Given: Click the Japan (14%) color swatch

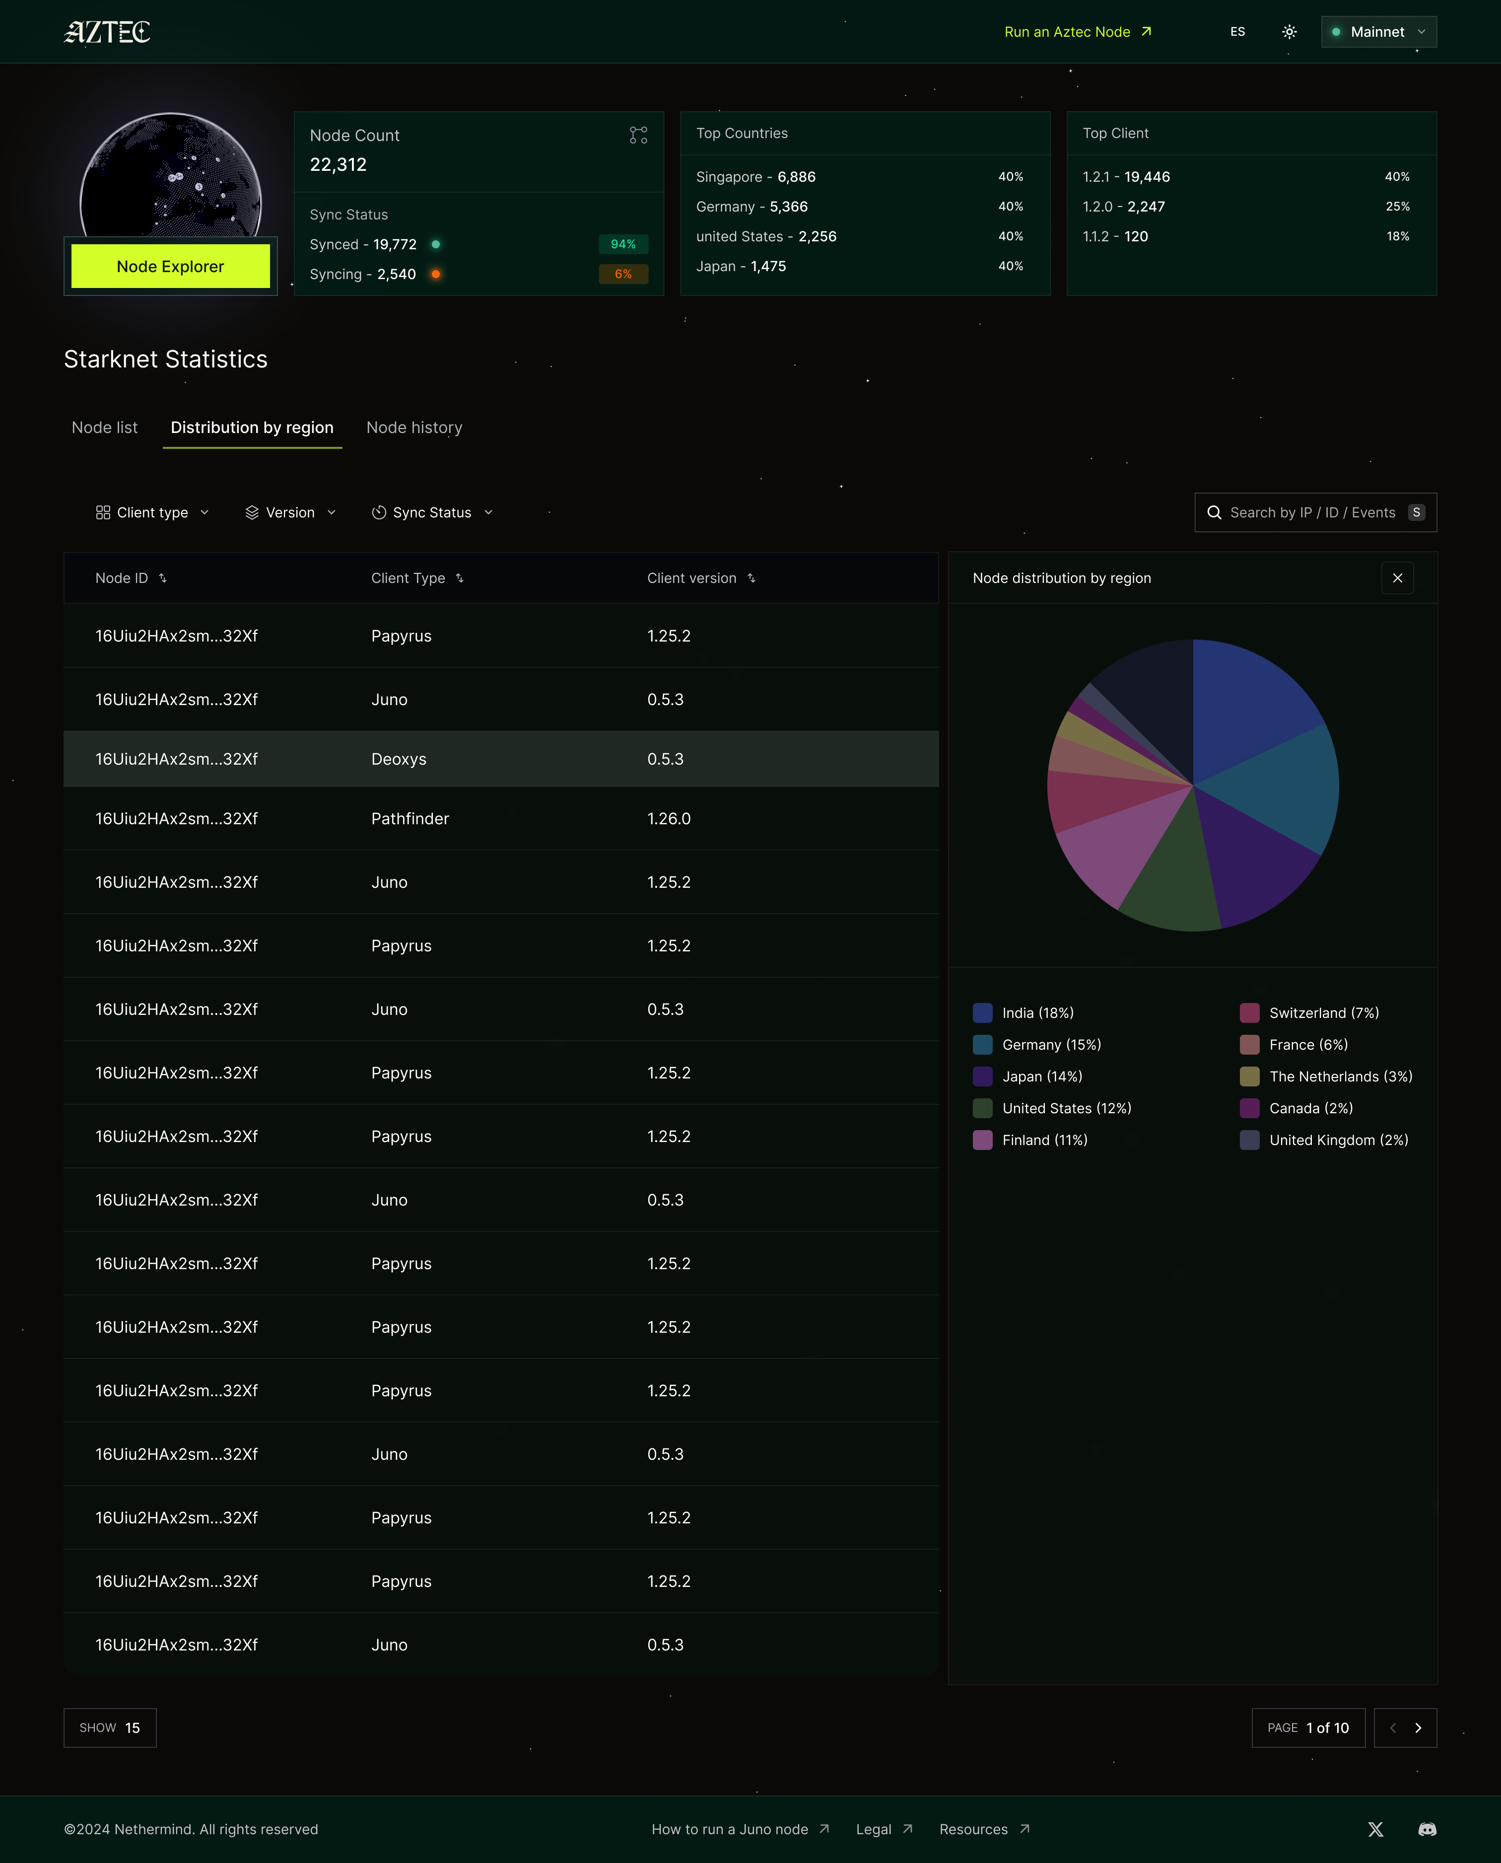Looking at the screenshot, I should point(982,1077).
